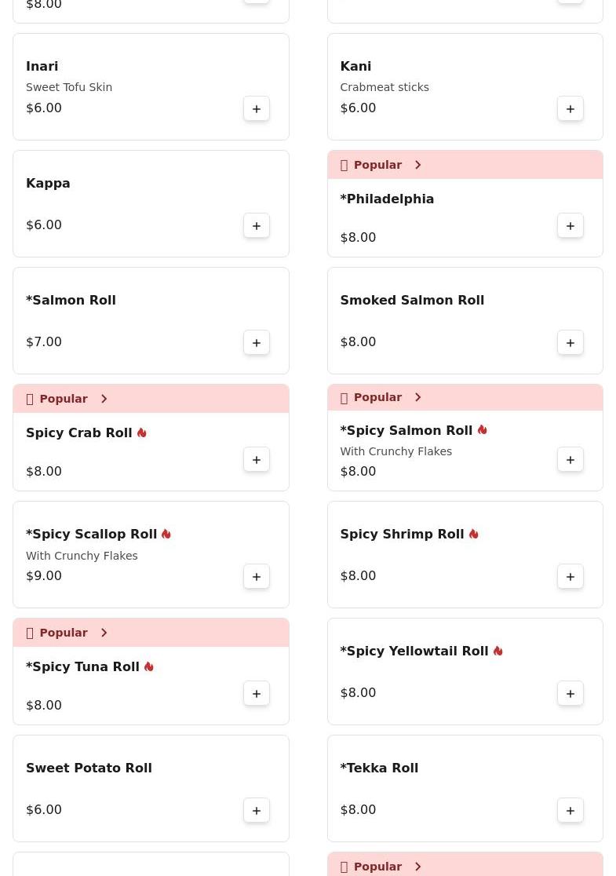Click plus button for Kappa
The width and height of the screenshot is (616, 876).
click(x=257, y=226)
